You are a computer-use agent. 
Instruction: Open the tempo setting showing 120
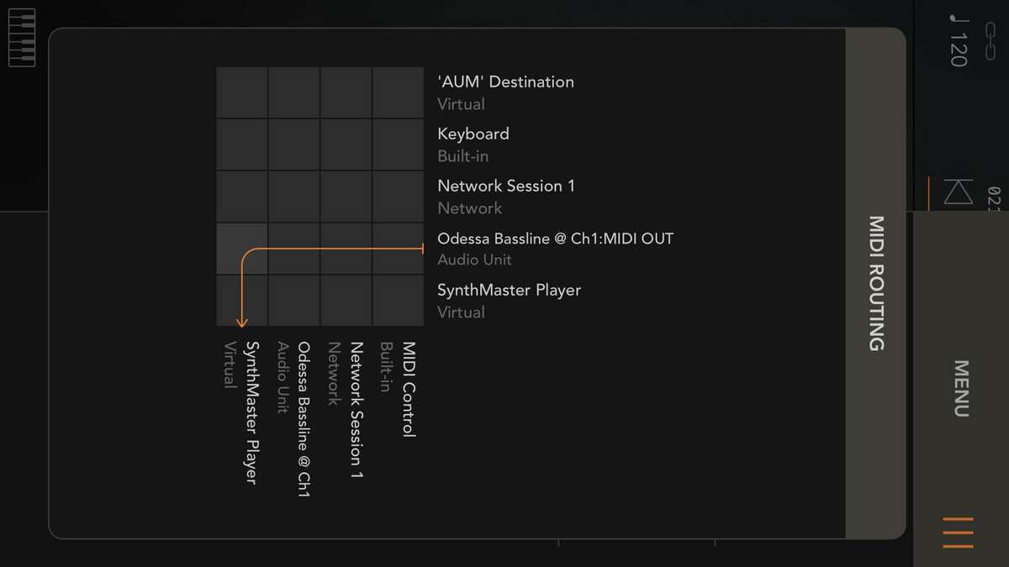pos(958,40)
